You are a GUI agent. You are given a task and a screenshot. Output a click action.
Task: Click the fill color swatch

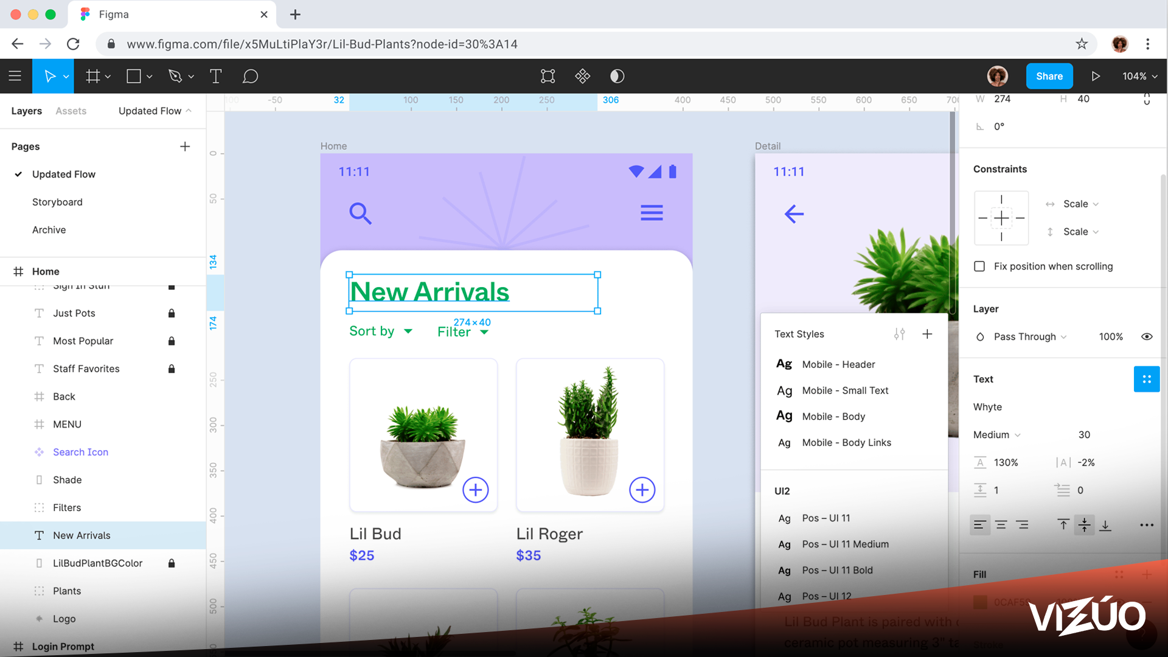980,602
